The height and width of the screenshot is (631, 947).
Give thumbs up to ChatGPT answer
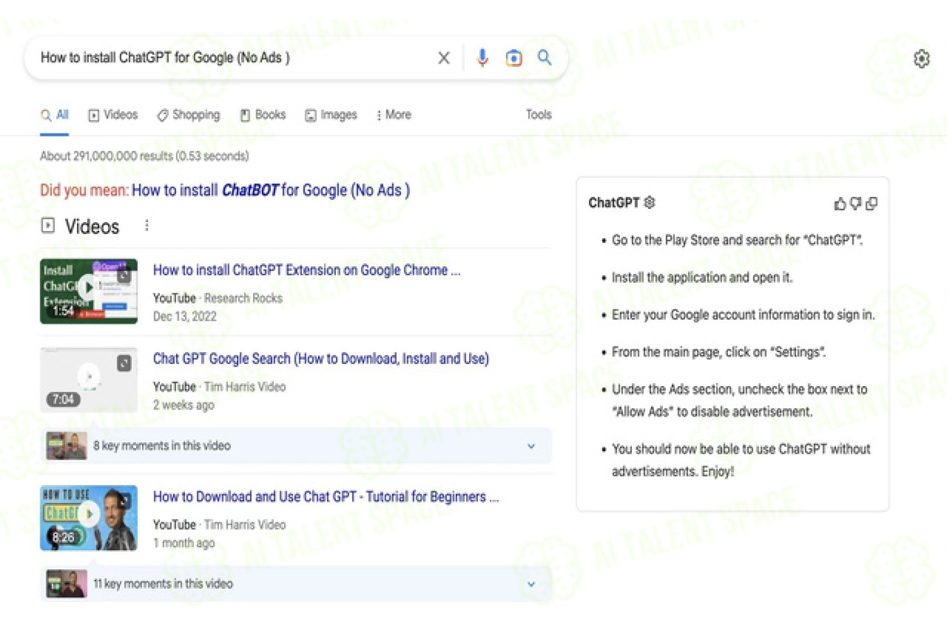[840, 204]
